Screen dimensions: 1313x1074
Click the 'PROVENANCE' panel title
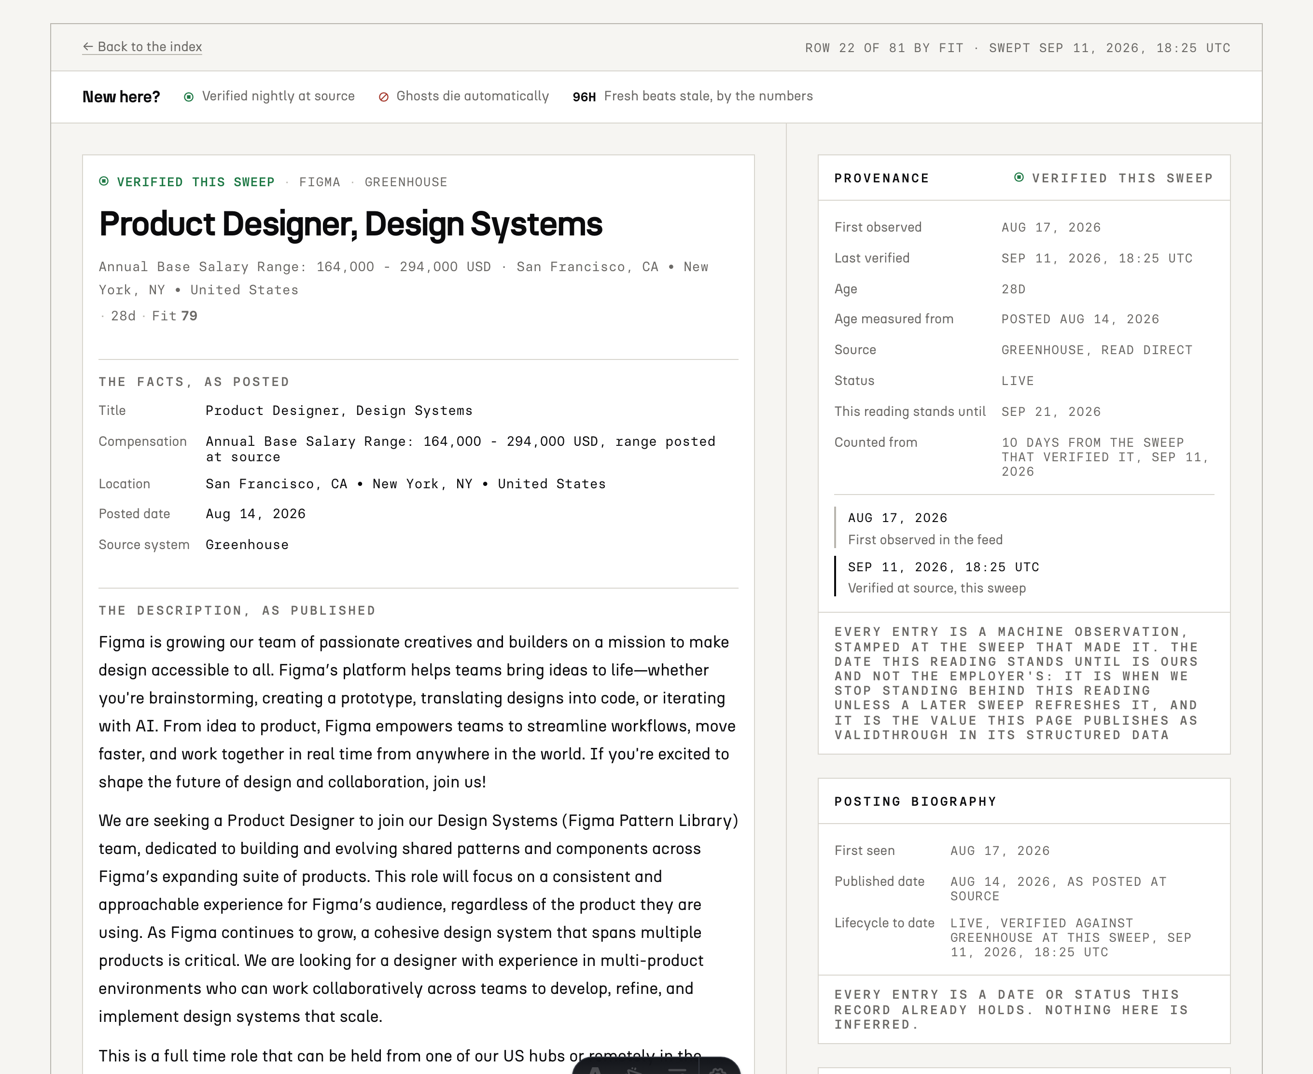(881, 178)
